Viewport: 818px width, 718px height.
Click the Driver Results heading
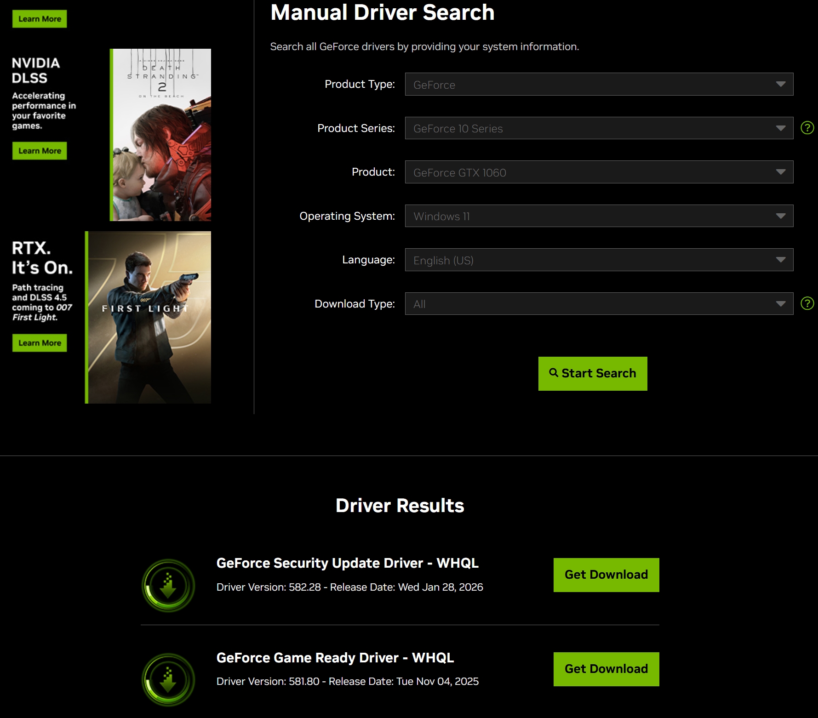(400, 506)
